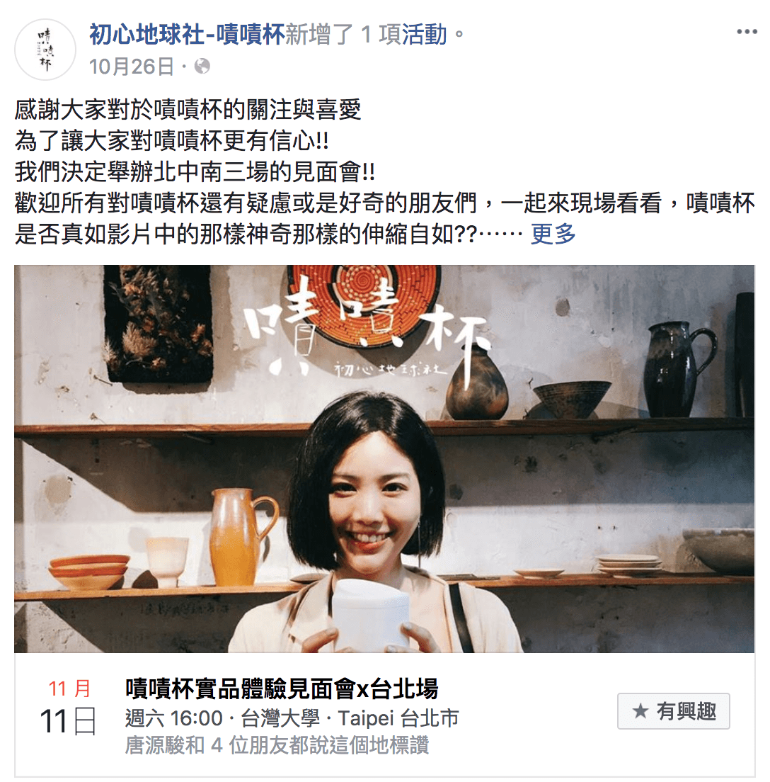Click the 嘖嘖杯 page profile picture

pyautogui.click(x=45, y=50)
